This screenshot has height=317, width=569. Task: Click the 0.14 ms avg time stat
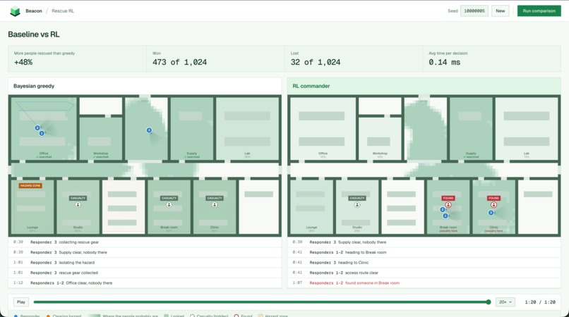click(492, 58)
